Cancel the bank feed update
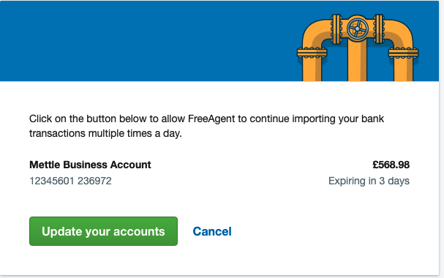Screen dimensions: 444x278 (212, 231)
